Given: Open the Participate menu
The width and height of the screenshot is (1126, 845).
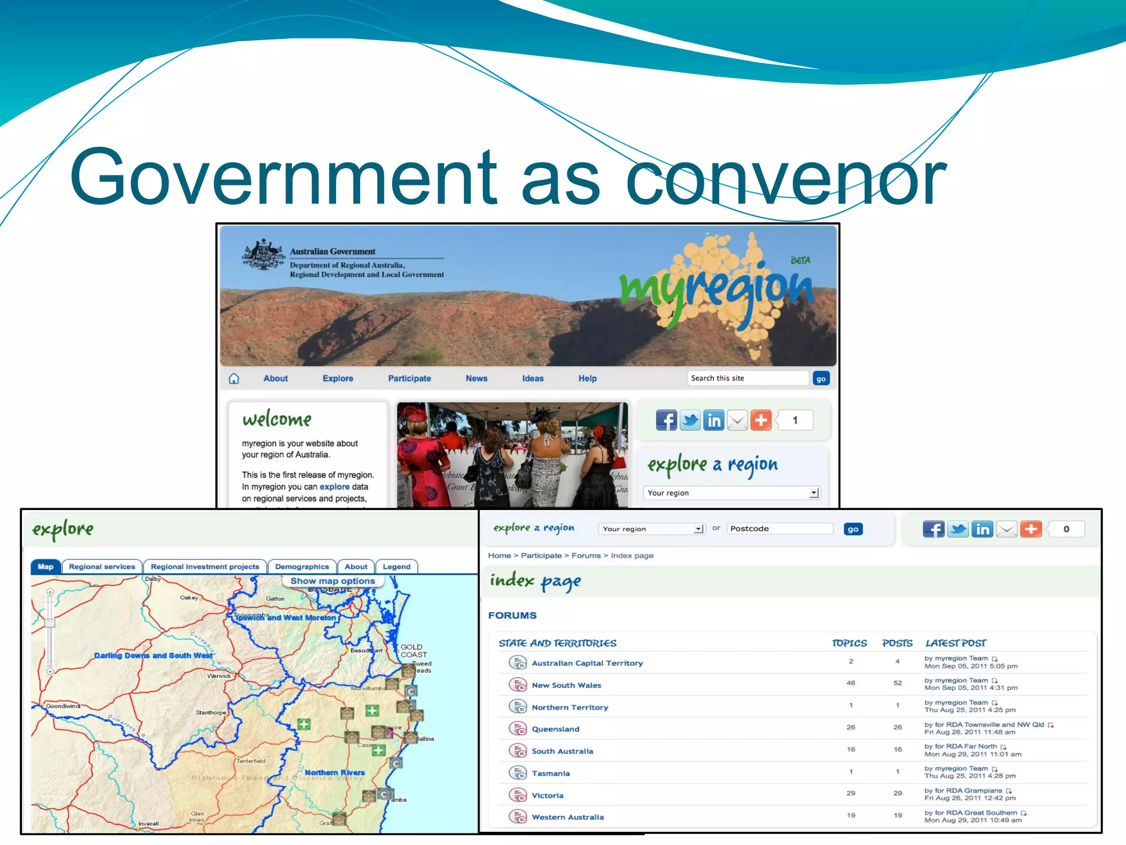Looking at the screenshot, I should pos(410,378).
